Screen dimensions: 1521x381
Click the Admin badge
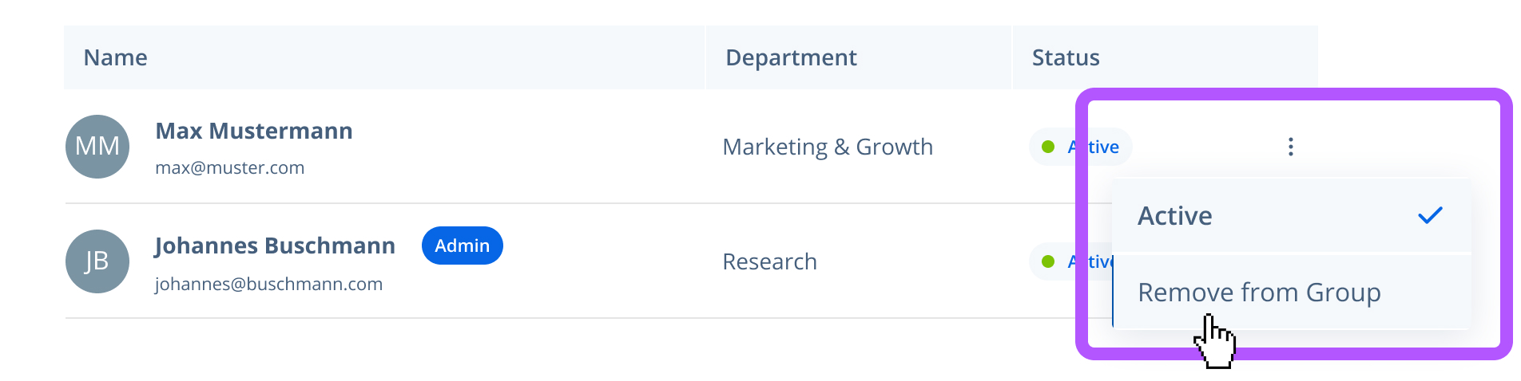click(x=462, y=245)
